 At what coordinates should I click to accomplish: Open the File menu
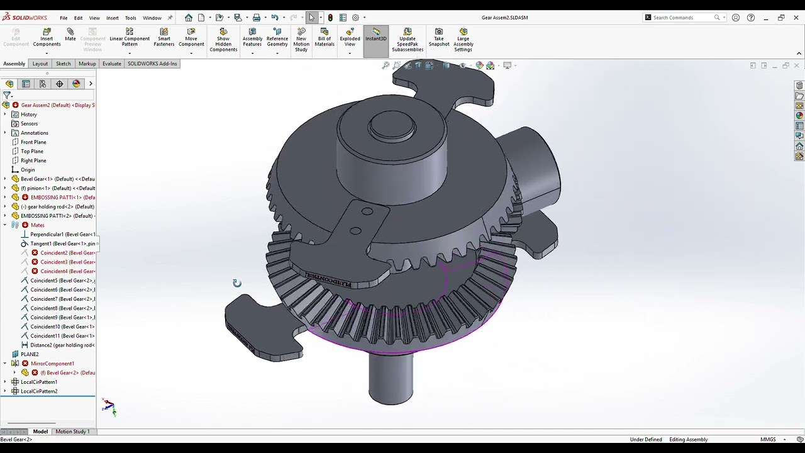tap(64, 18)
